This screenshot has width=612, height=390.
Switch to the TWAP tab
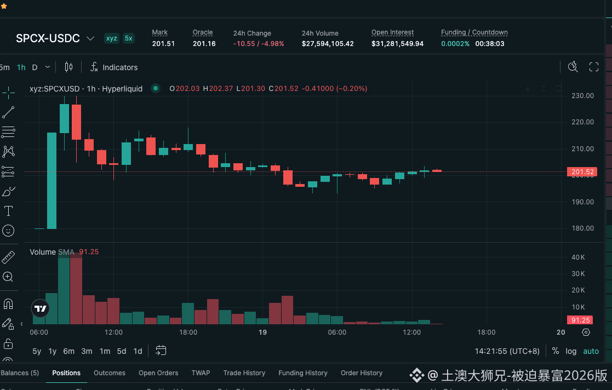click(201, 373)
